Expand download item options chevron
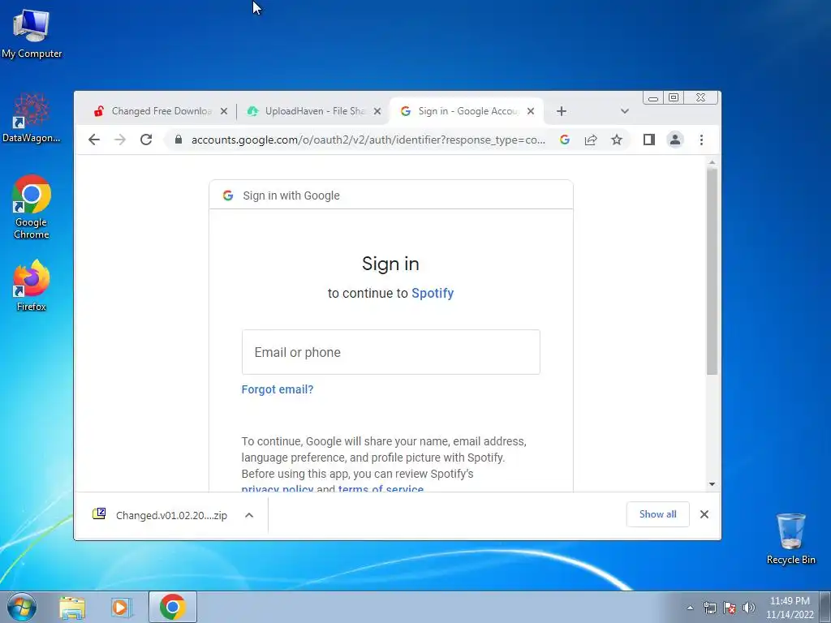This screenshot has height=623, width=831. pos(249,515)
